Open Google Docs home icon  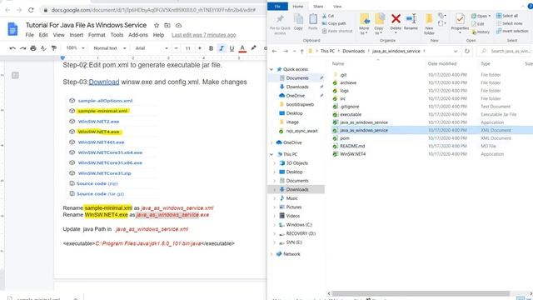[x=12, y=29]
